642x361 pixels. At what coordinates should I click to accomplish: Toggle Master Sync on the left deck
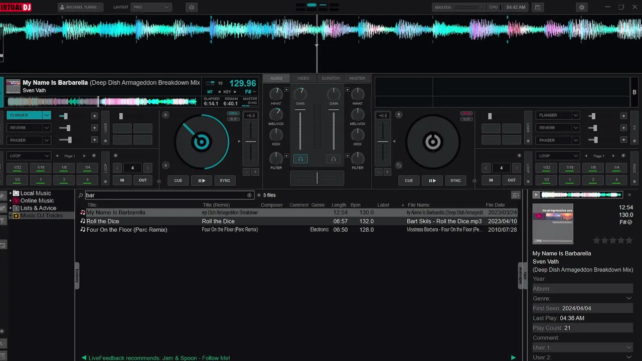[x=250, y=101]
